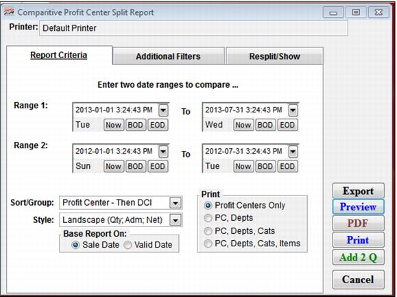397x297 pixels.
Task: Select the Report Criteria tab
Action: (x=59, y=55)
